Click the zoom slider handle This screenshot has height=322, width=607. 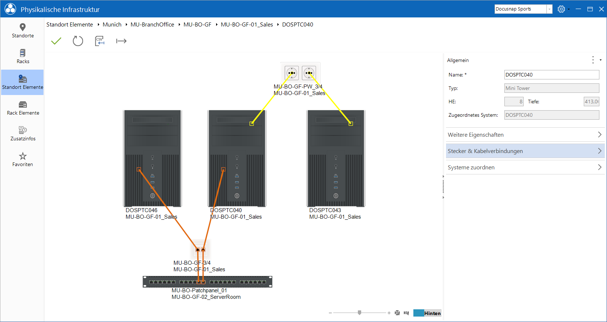(x=359, y=313)
